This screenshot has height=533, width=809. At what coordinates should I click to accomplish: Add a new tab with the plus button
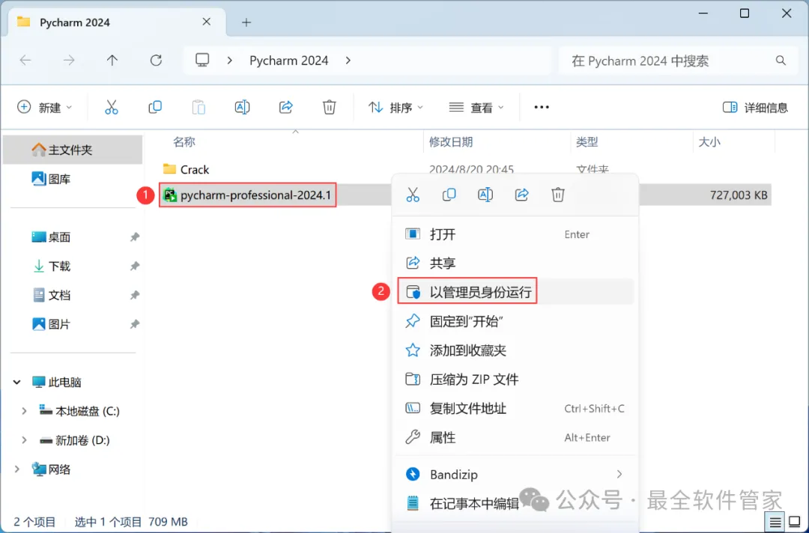pos(246,22)
